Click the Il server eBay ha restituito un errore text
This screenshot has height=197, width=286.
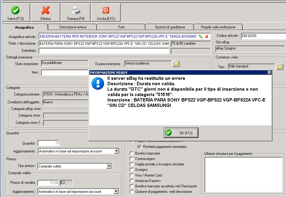[x=146, y=78]
